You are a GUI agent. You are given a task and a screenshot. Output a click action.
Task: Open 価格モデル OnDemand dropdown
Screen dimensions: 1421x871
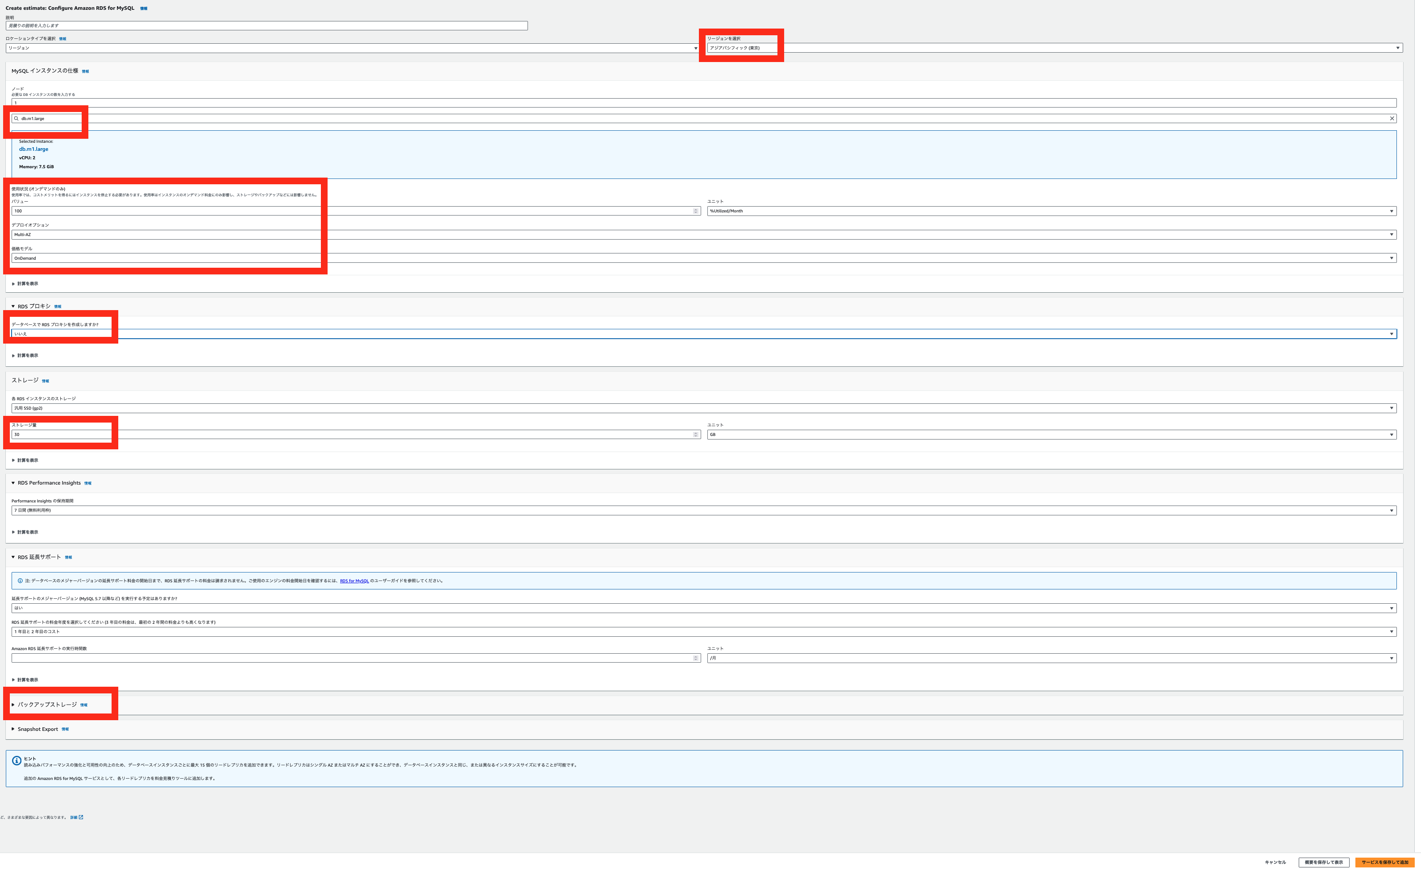point(703,258)
